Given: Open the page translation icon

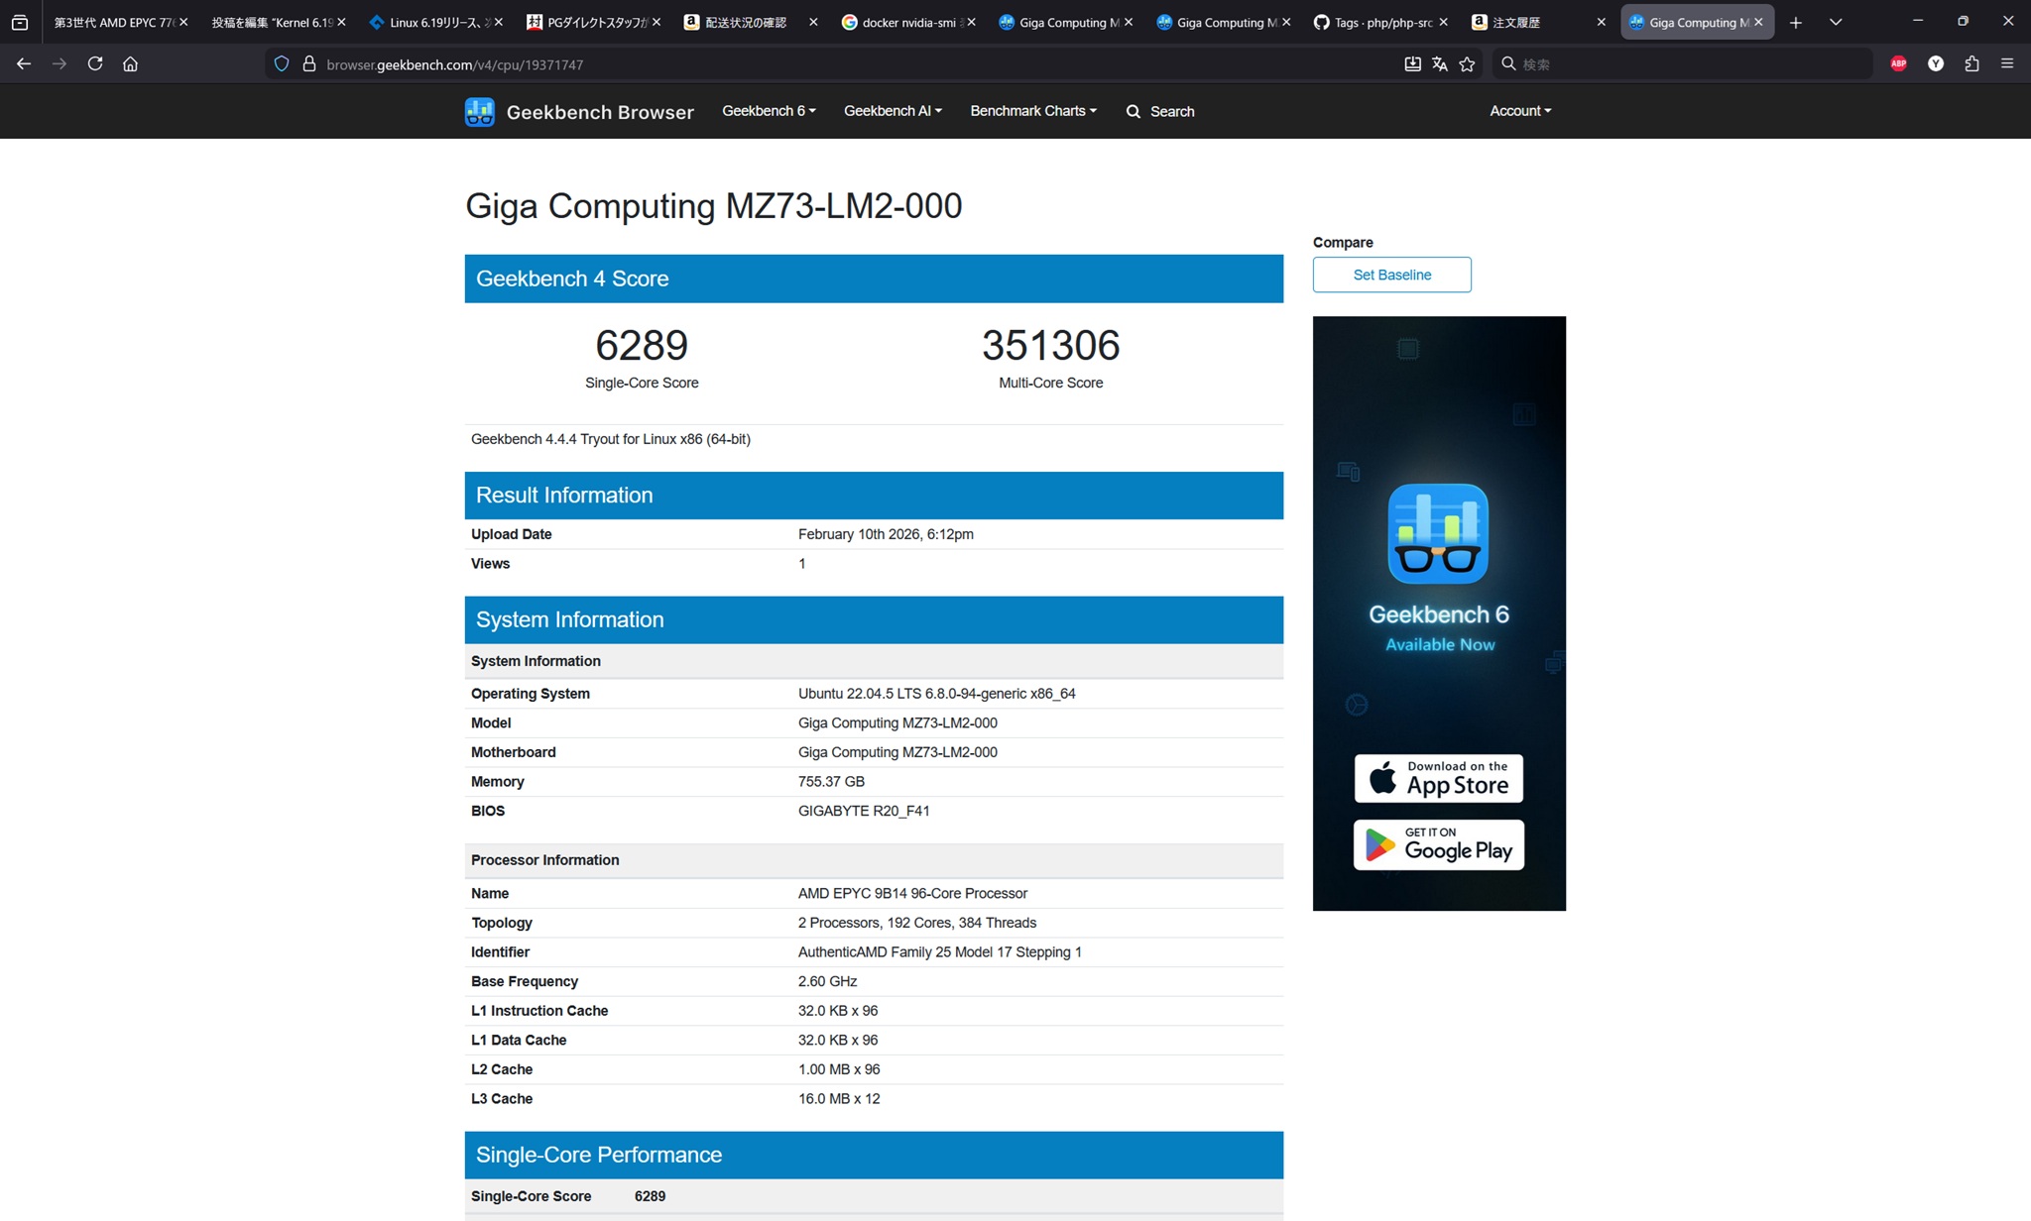Looking at the screenshot, I should 1439,63.
